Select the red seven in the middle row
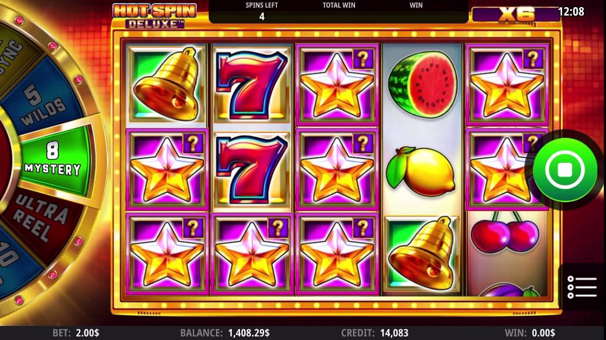Screen dimensions: 606x340 pyautogui.click(x=251, y=169)
